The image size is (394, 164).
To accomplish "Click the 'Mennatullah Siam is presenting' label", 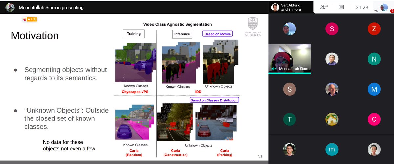I will point(51,7).
